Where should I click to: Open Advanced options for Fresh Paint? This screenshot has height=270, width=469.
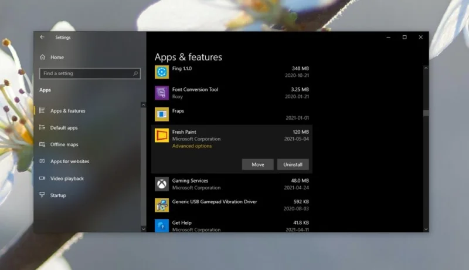click(192, 146)
